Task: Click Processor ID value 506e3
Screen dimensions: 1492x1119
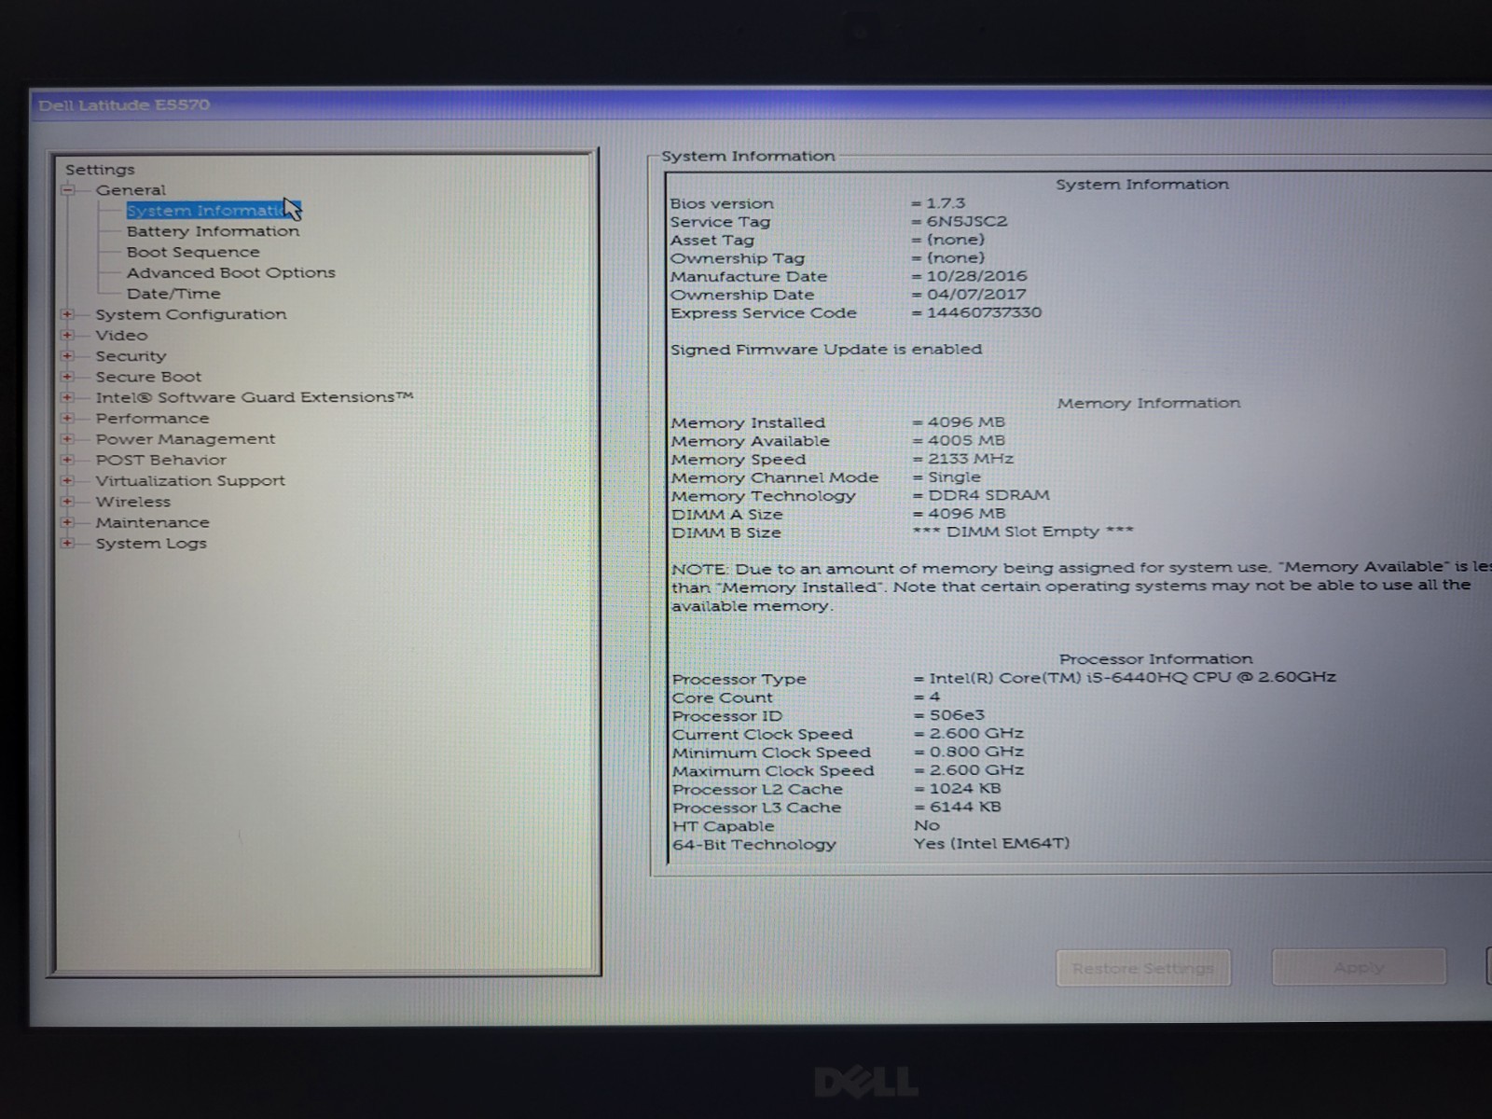Action: click(x=957, y=715)
